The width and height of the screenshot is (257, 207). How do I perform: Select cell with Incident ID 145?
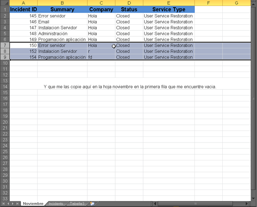(x=24, y=16)
